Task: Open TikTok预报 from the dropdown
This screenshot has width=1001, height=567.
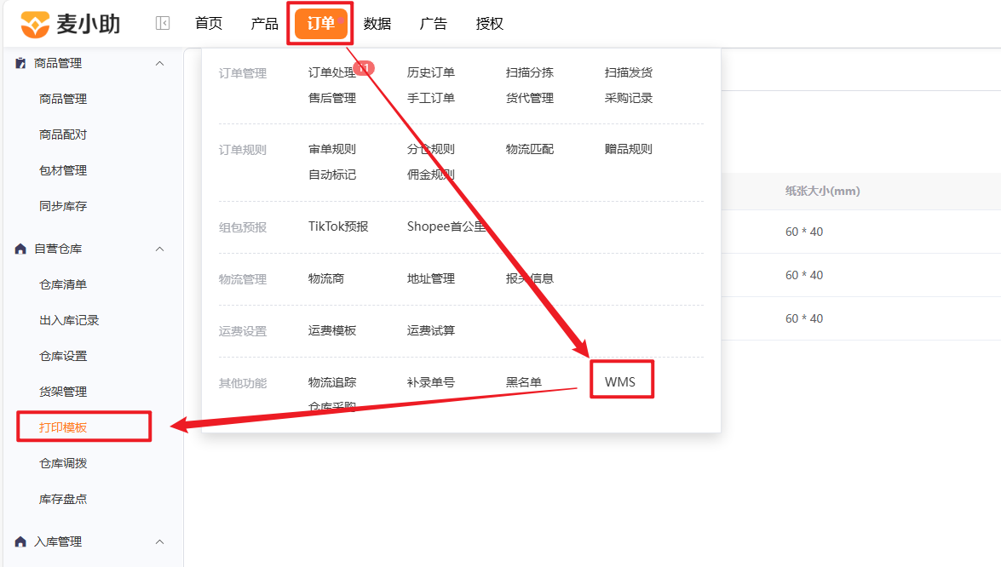Action: (x=338, y=226)
